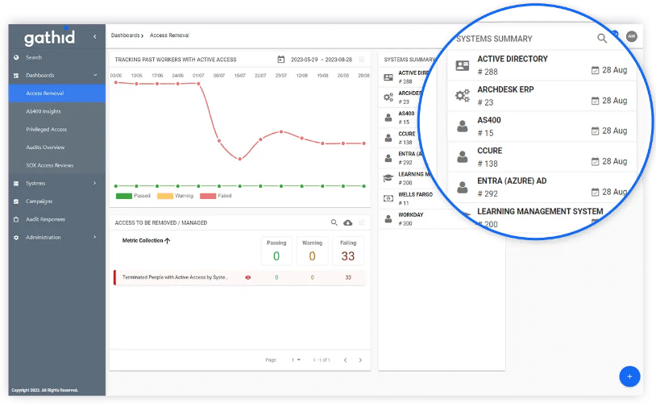Click the person icon in the magnified CCURE row

tap(463, 157)
